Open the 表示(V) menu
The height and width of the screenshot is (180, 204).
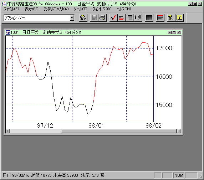[31, 9]
